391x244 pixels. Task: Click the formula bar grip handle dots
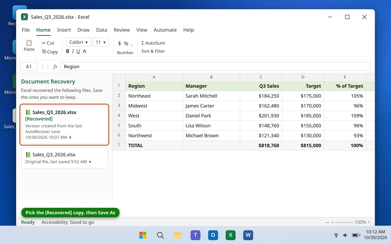point(45,66)
